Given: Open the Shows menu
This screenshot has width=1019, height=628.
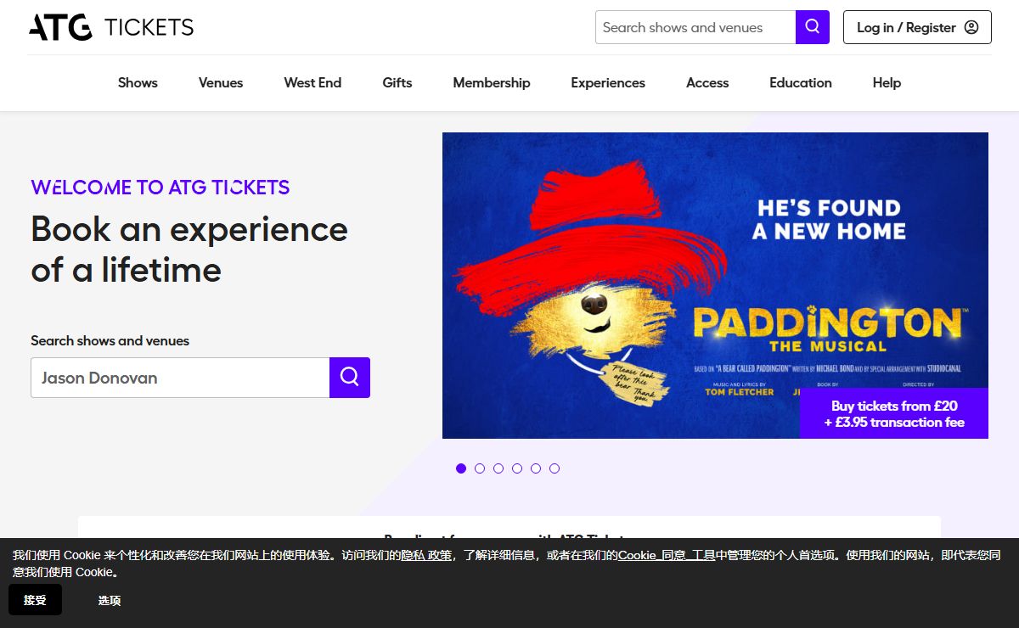Looking at the screenshot, I should pyautogui.click(x=138, y=82).
